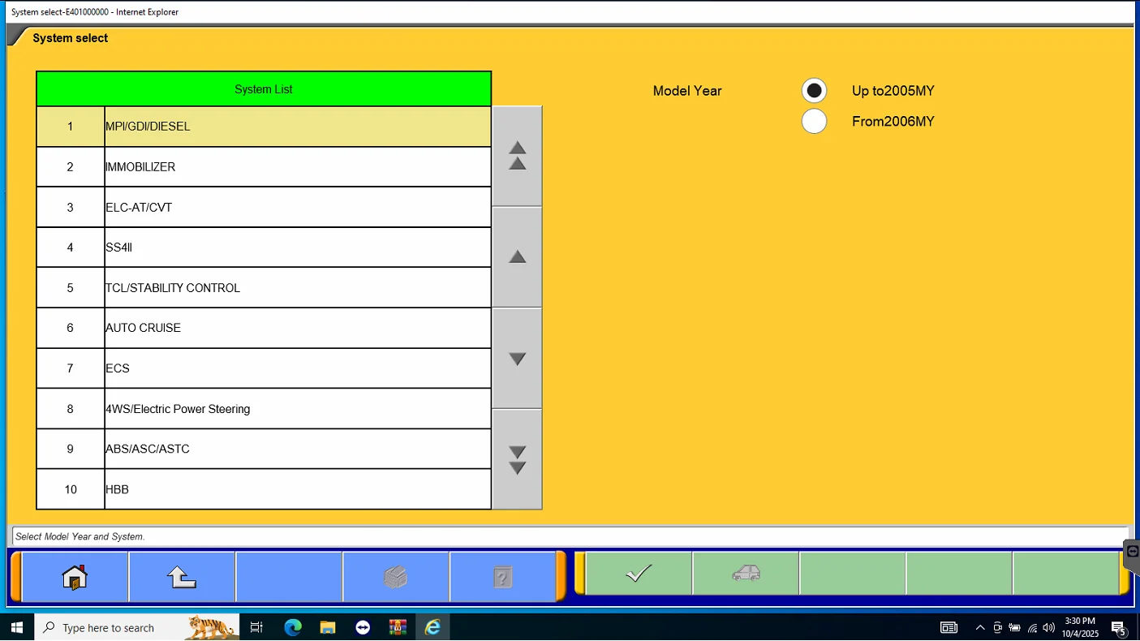Open Task View on the taskbar
Viewport: 1140px width, 641px height.
(256, 627)
